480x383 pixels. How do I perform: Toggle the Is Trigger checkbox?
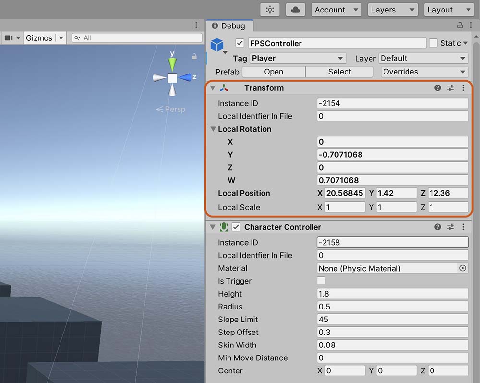[x=321, y=281]
